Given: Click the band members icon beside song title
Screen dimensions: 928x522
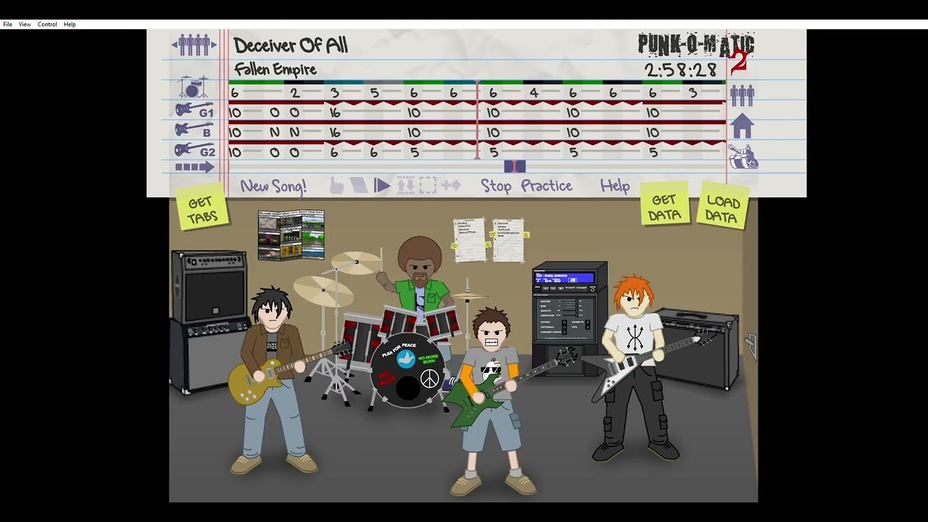Looking at the screenshot, I should tap(194, 45).
